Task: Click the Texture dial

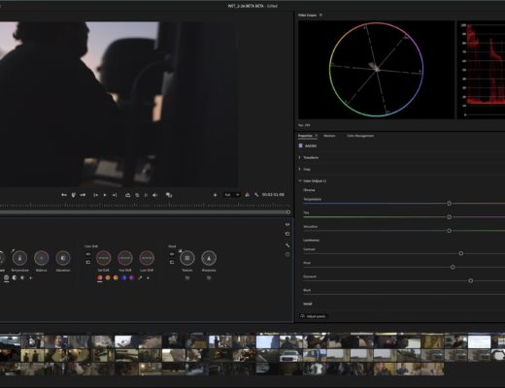Action: pyautogui.click(x=187, y=258)
